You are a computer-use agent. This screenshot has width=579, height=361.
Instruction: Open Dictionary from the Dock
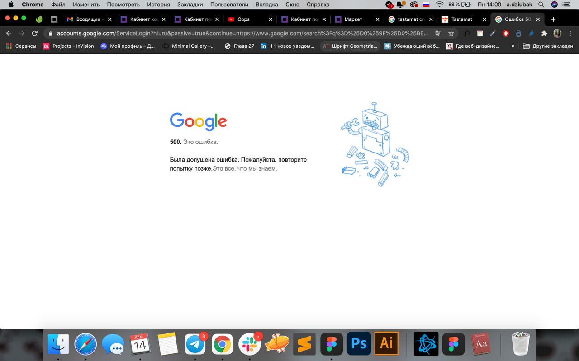pos(481,345)
